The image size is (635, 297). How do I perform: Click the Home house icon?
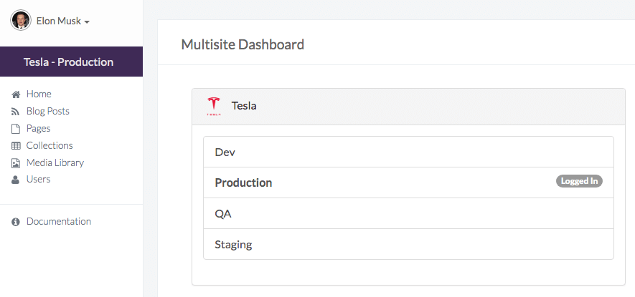pos(16,94)
